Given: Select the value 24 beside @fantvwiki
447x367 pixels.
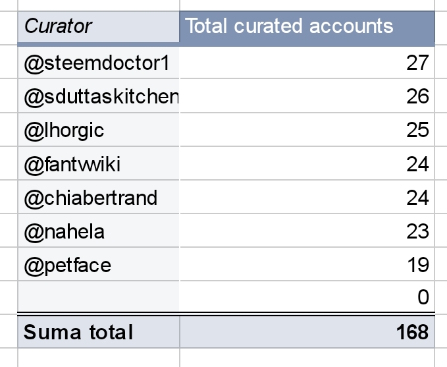Looking at the screenshot, I should pos(307,164).
